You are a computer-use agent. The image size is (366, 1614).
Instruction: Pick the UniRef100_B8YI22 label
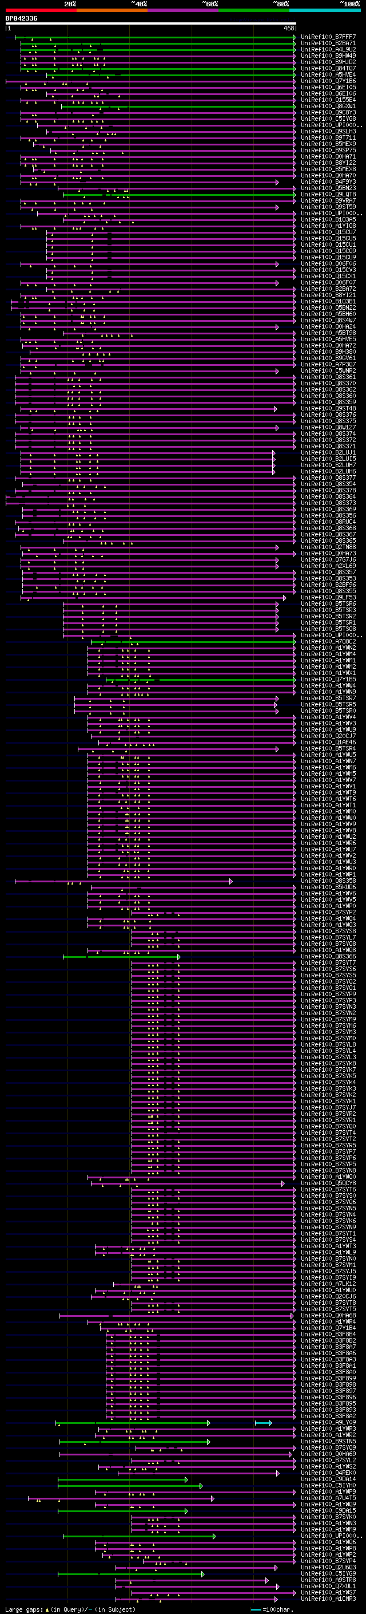click(x=328, y=163)
